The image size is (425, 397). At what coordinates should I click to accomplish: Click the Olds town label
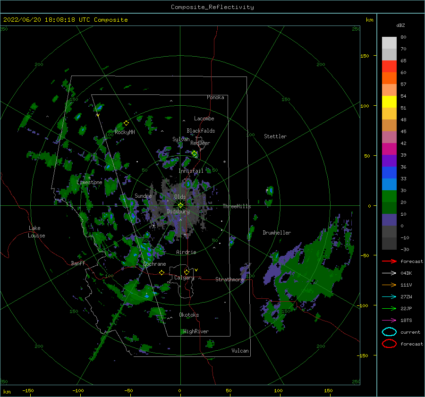tap(180, 197)
